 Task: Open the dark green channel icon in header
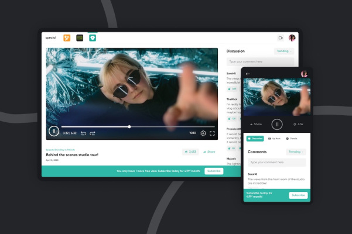pos(80,37)
